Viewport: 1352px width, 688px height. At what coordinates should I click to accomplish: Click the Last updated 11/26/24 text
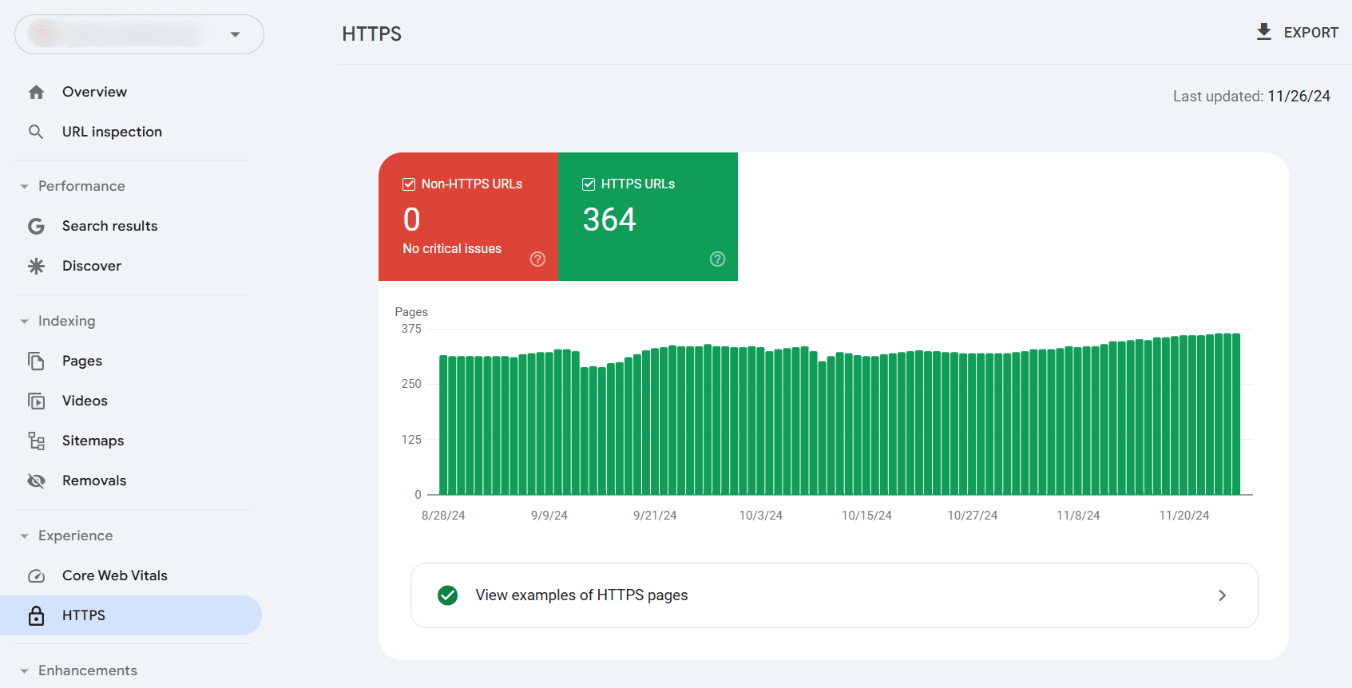point(1251,97)
